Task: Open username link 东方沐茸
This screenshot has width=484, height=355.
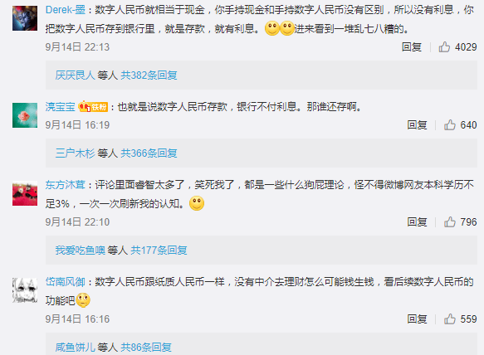Action: pyautogui.click(x=65, y=185)
